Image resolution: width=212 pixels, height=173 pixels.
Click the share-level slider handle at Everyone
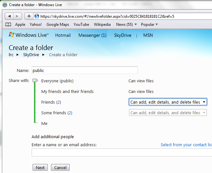35,81
